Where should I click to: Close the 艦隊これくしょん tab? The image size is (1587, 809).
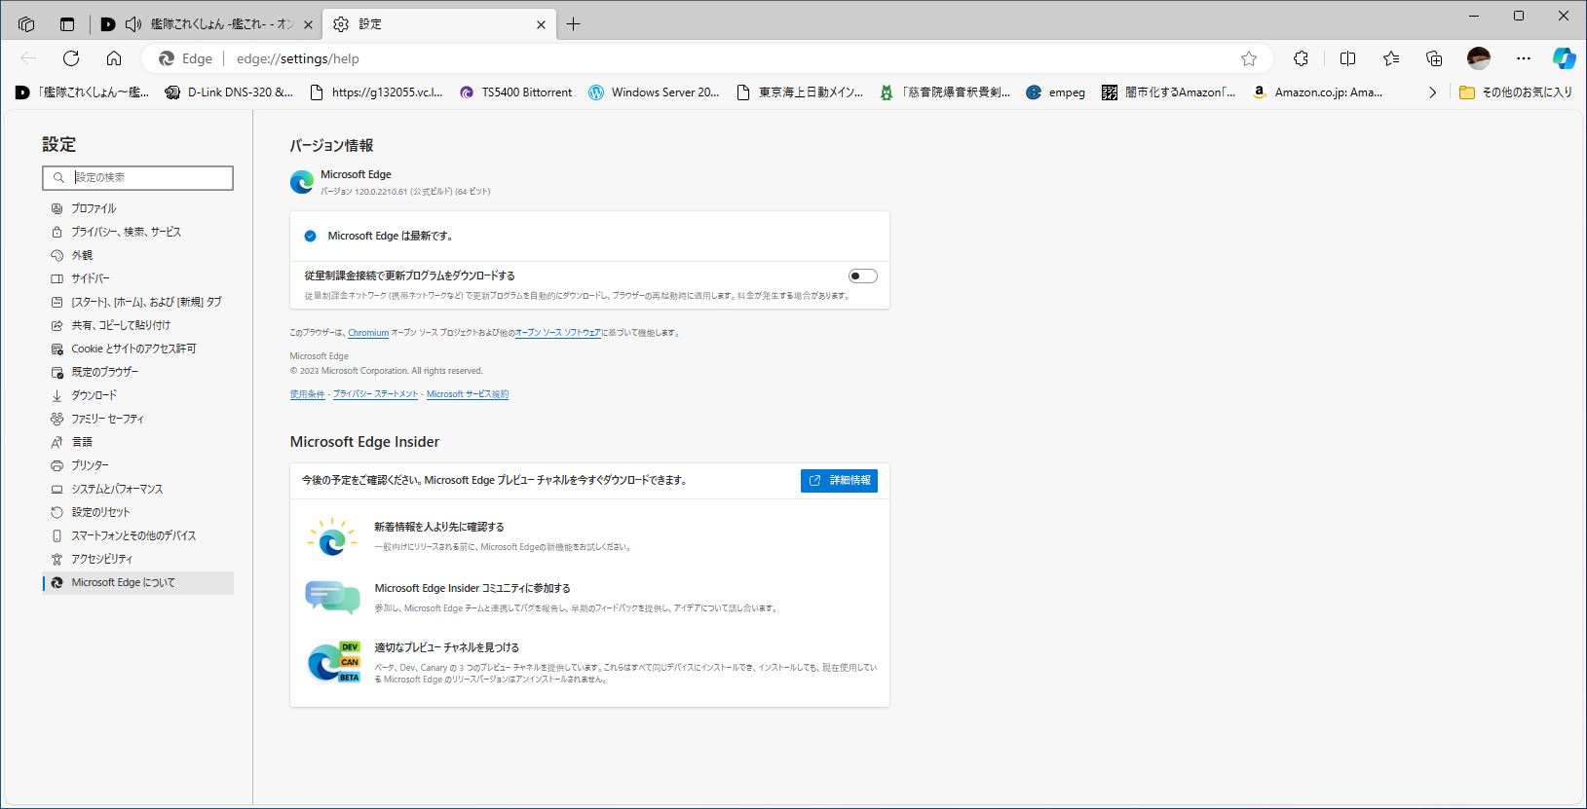coord(309,24)
